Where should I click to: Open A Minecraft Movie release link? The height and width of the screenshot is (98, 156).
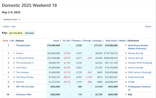pyautogui.click(x=25, y=58)
